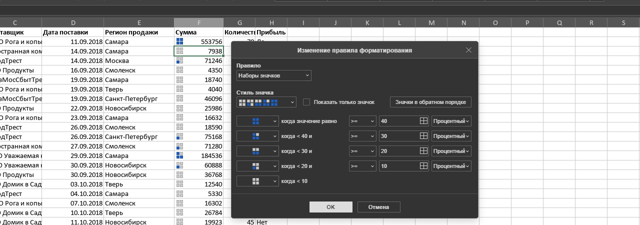Open icon picker for the 'когда значение равно' row
Image resolution: width=640 pixels, height=225 pixels.
pyautogui.click(x=257, y=121)
